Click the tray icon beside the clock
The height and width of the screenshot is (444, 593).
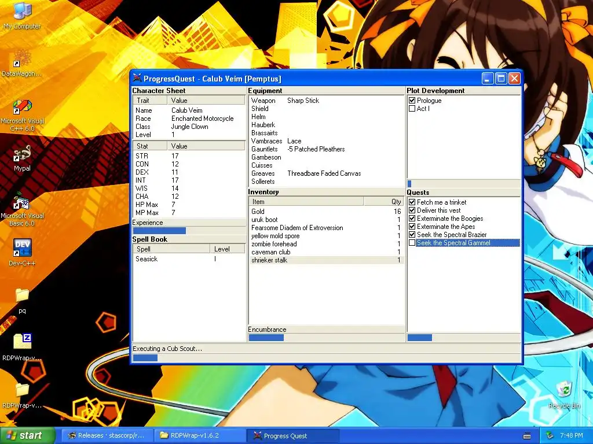coord(550,436)
